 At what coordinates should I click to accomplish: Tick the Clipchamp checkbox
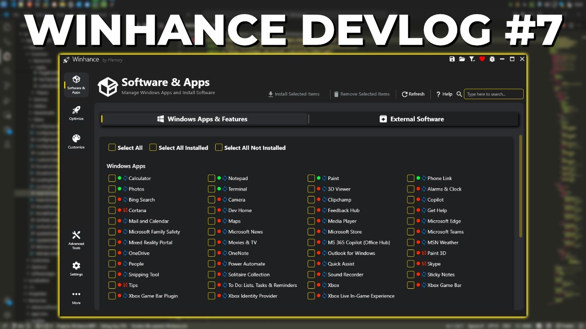(x=311, y=200)
